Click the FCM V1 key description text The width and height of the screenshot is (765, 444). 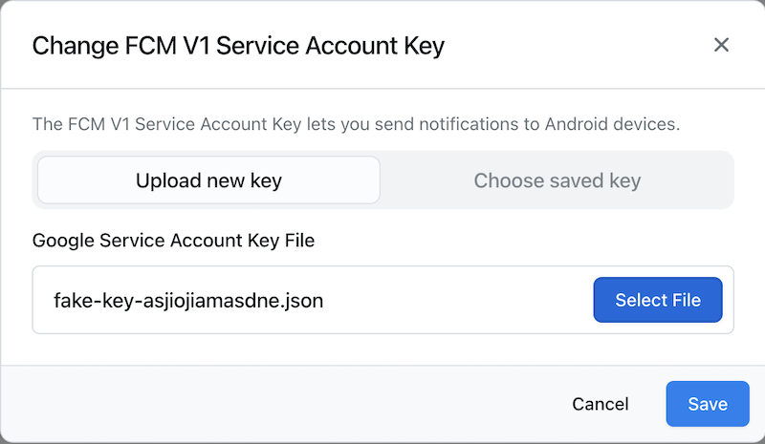coord(356,124)
